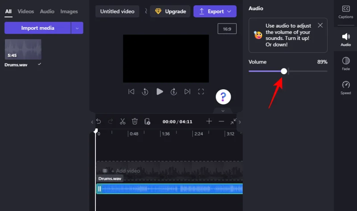Click the redo arrow in timeline toolbar
357x211 pixels.
[x=110, y=121]
